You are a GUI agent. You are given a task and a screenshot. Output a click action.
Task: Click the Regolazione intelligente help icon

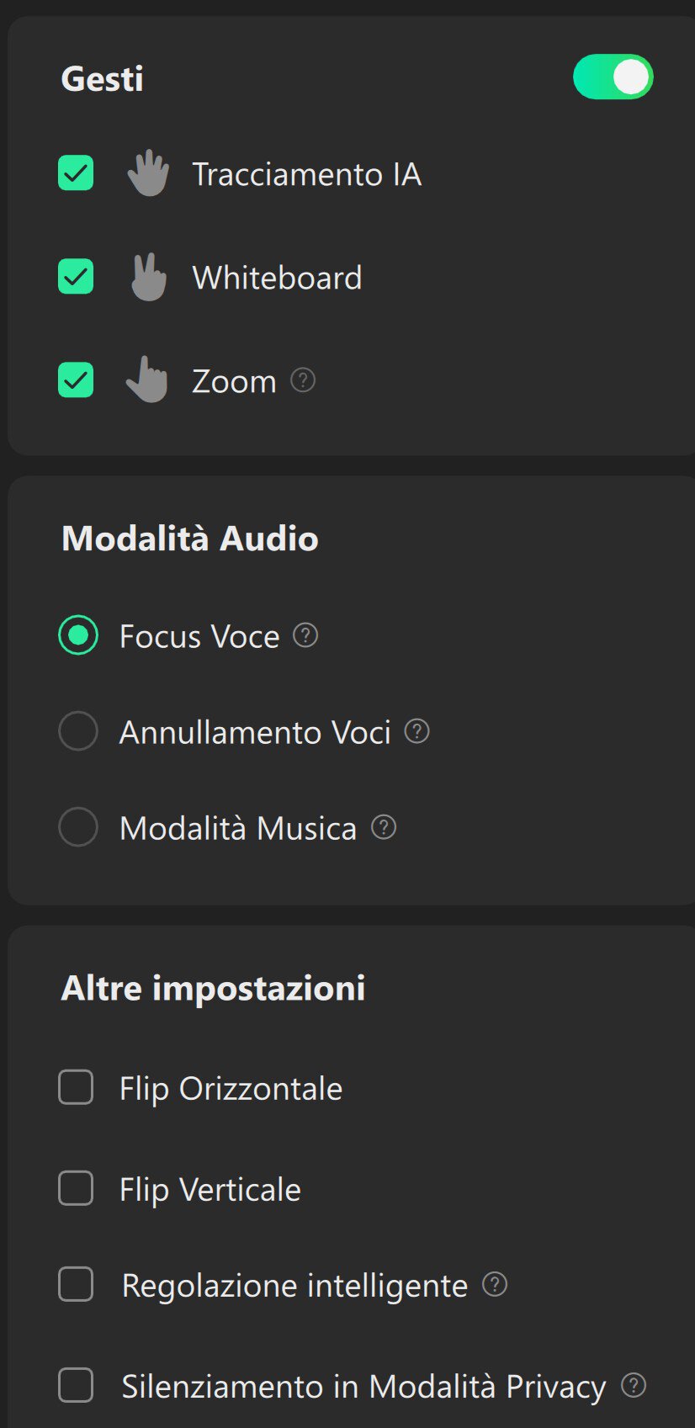click(495, 1284)
